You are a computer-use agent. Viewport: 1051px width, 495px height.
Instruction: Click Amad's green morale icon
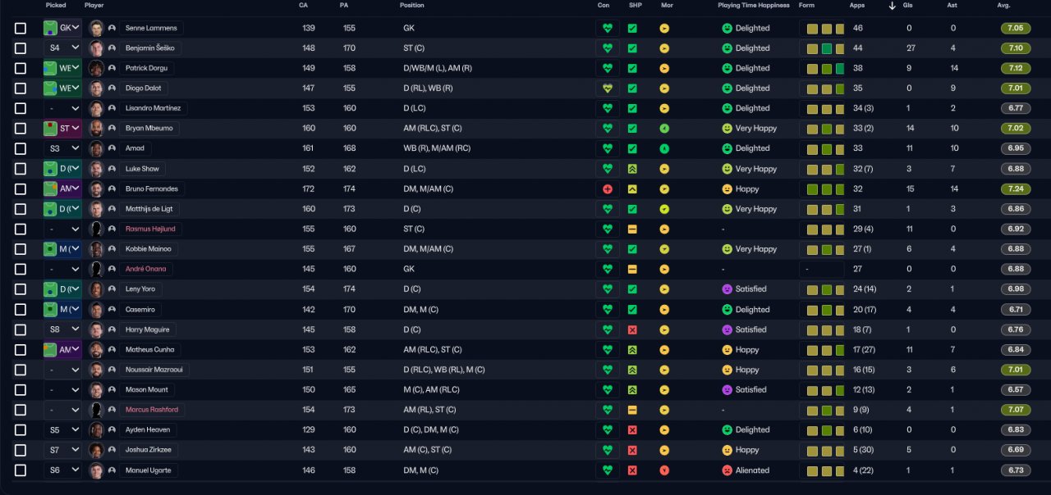point(664,148)
